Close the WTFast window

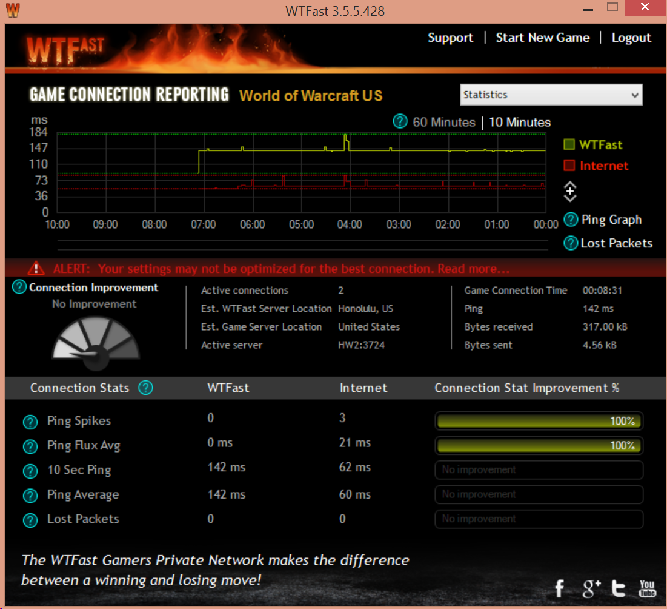(x=645, y=7)
